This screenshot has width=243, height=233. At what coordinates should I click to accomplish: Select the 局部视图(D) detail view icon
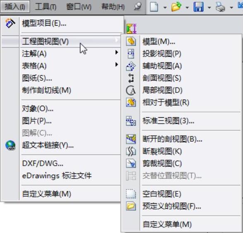point(131,90)
